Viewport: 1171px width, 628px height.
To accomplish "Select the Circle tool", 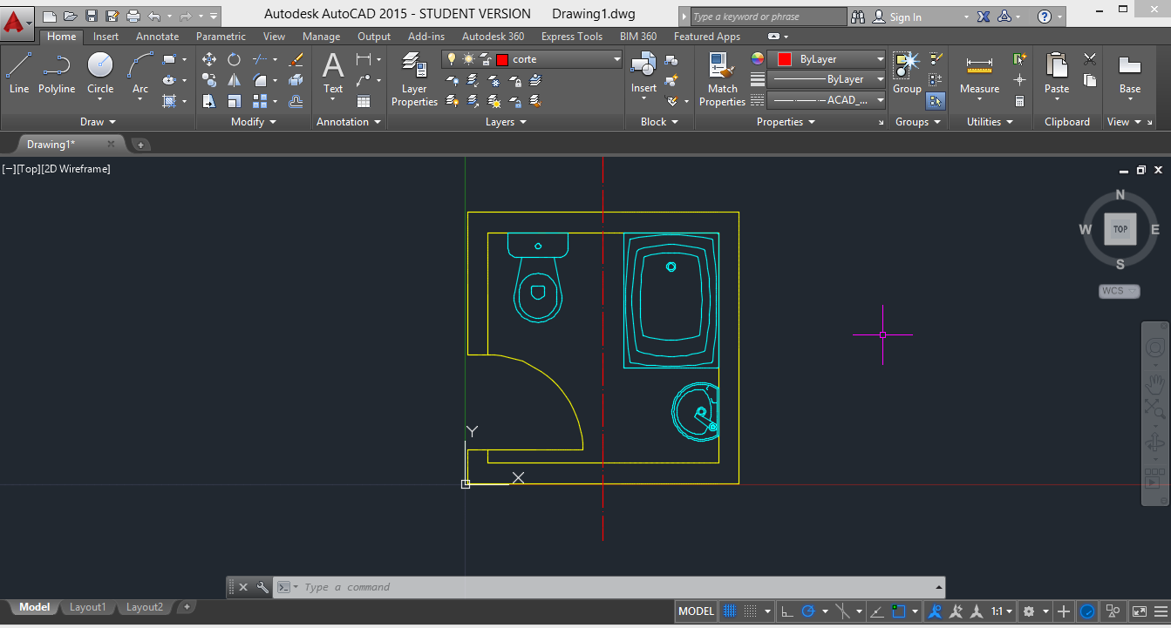I will click(100, 73).
